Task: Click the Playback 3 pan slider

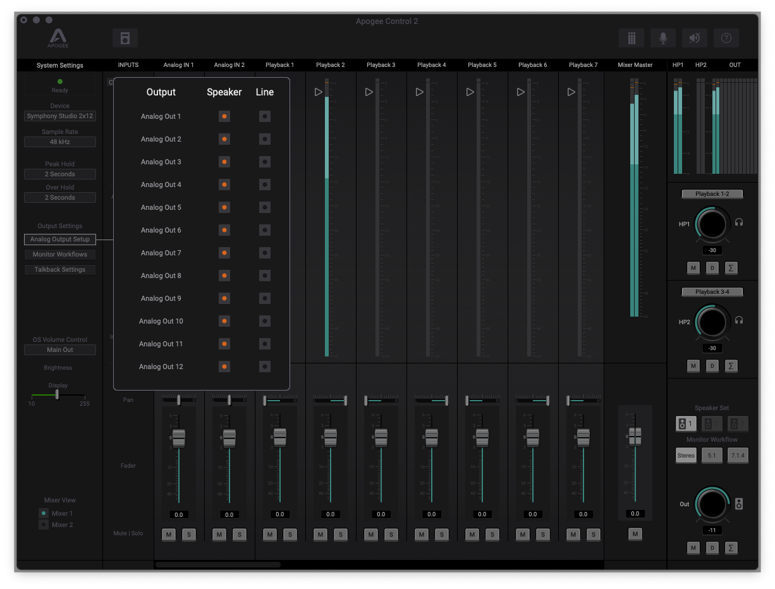Action: [x=381, y=400]
